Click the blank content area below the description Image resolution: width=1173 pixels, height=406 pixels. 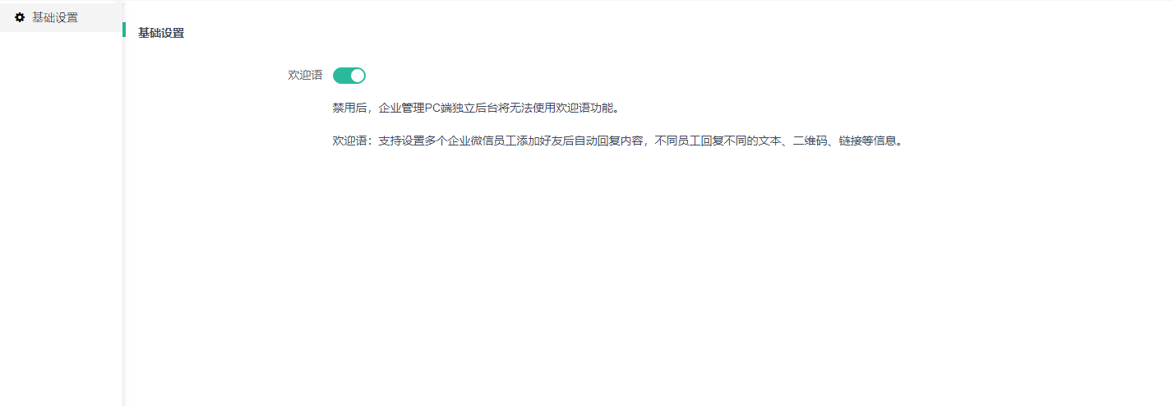(648, 279)
